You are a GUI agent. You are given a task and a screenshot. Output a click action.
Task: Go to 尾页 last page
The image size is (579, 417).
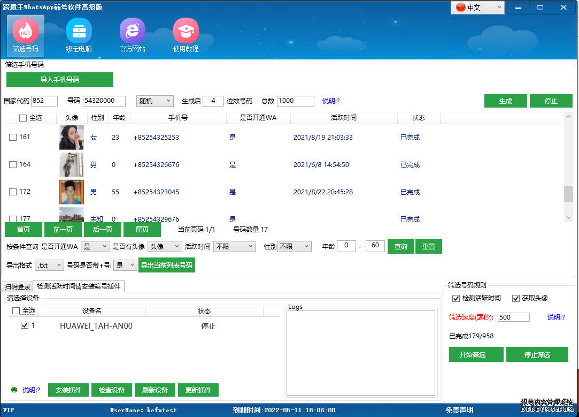142,230
